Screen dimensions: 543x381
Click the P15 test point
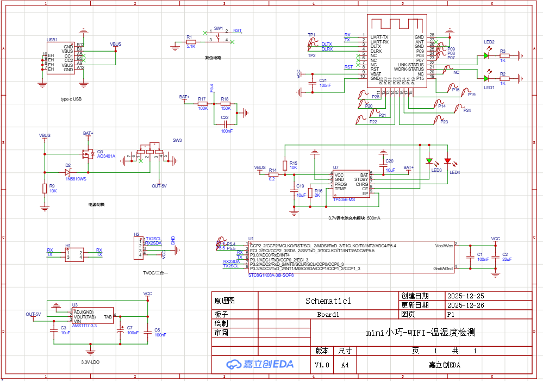click(x=453, y=88)
